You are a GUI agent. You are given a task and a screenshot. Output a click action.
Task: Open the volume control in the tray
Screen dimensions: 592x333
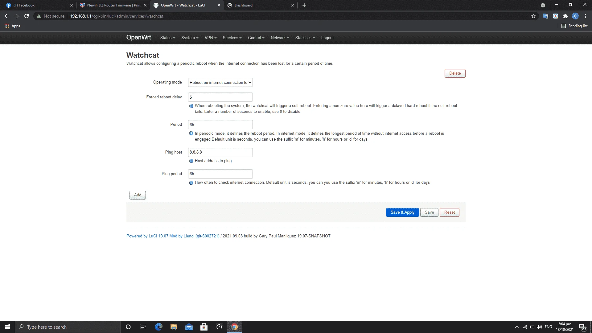click(539, 327)
